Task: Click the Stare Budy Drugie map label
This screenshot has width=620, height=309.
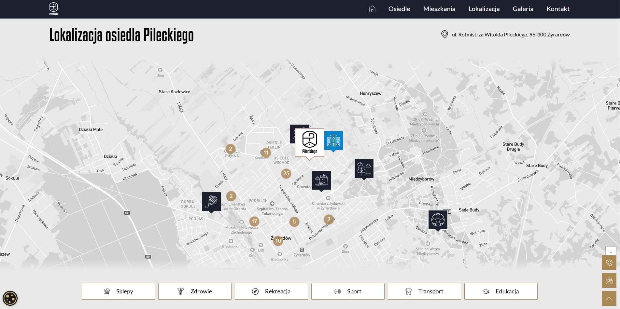Action: click(x=513, y=147)
